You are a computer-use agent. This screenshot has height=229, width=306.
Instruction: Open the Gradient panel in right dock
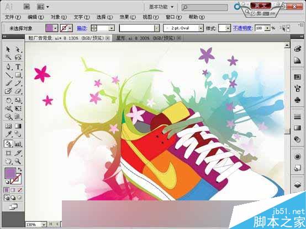(297, 128)
